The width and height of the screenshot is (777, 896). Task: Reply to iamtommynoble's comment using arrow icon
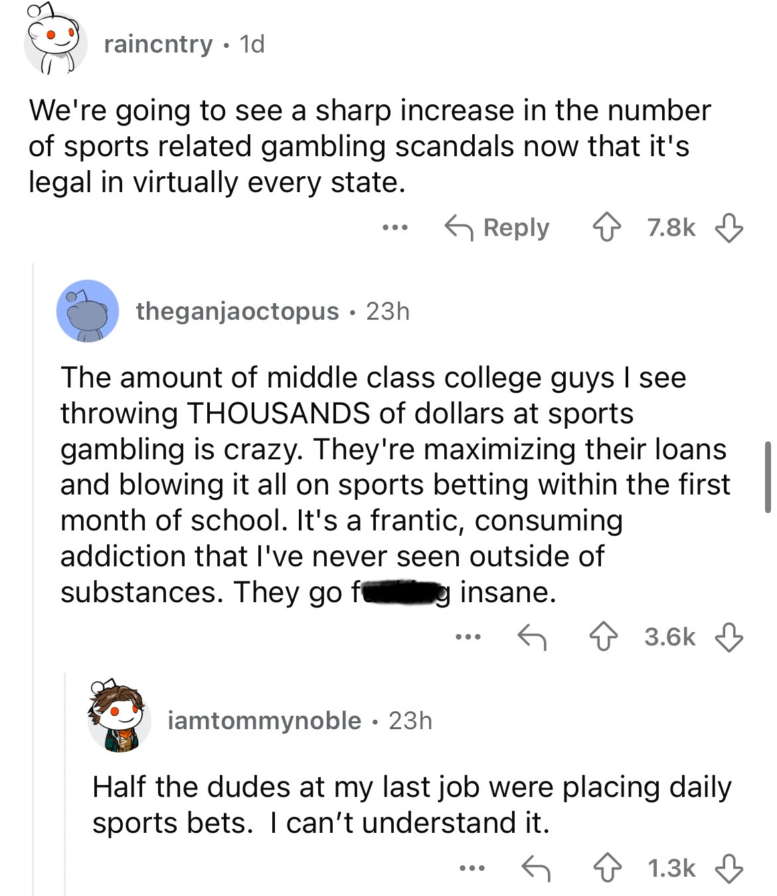535,868
